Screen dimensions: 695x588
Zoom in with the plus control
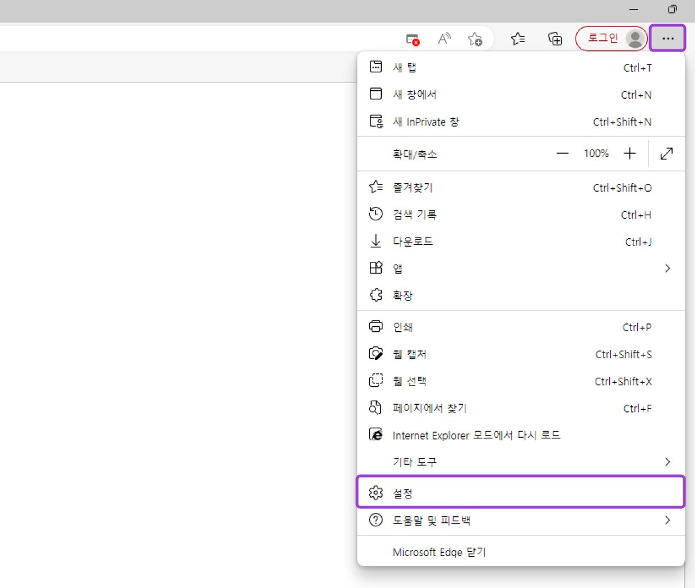[x=629, y=153]
